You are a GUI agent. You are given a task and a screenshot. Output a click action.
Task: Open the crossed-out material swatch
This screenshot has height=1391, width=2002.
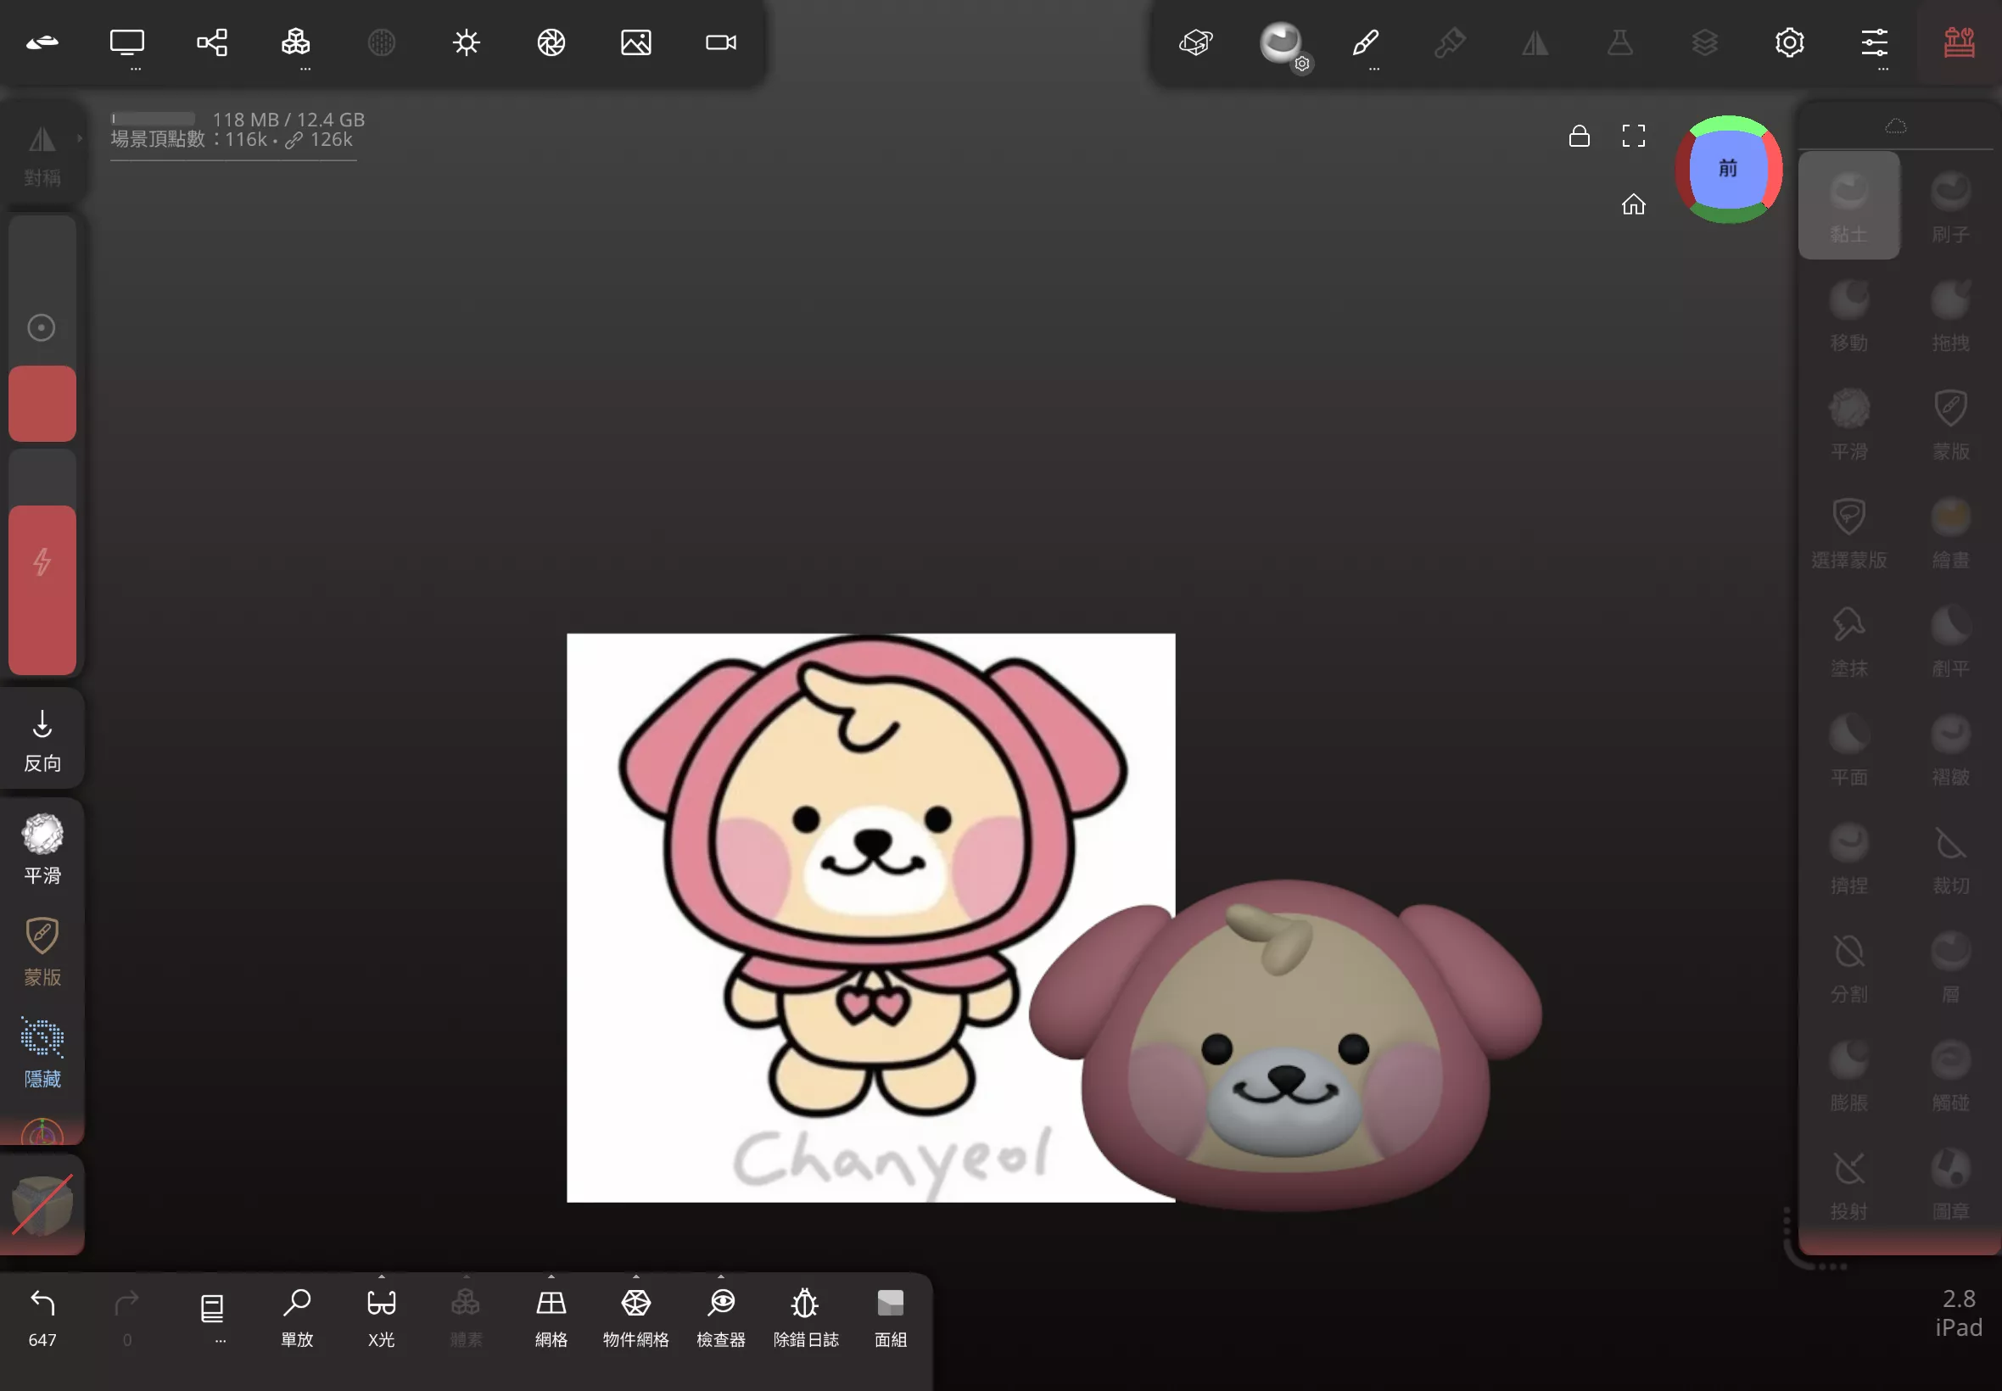click(x=42, y=1204)
